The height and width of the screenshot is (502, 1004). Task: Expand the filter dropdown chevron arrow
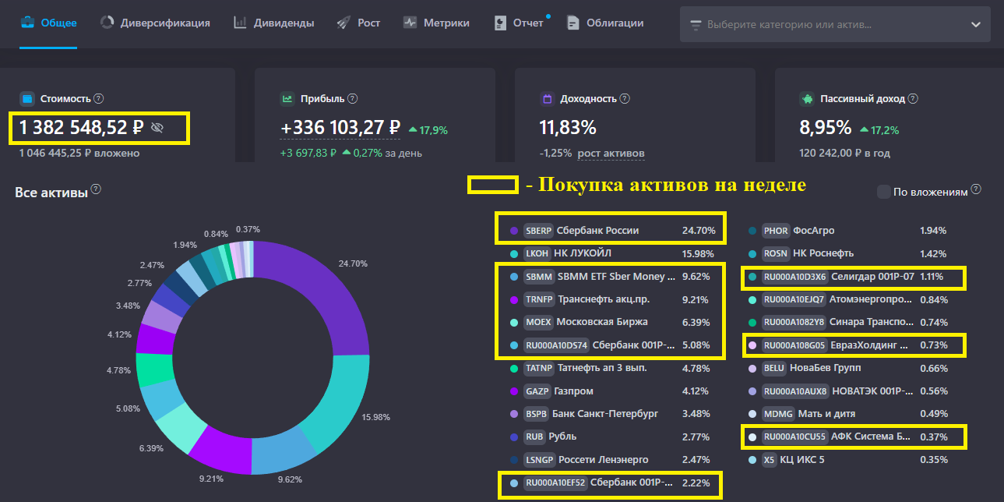pos(976,24)
